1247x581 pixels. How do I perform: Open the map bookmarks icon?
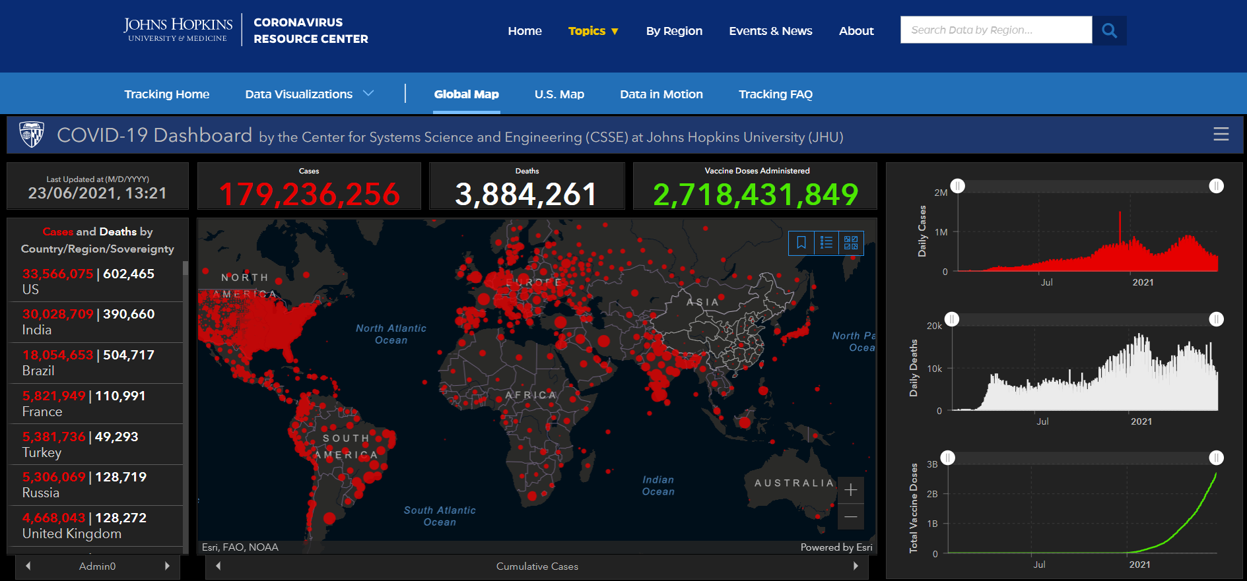click(801, 243)
